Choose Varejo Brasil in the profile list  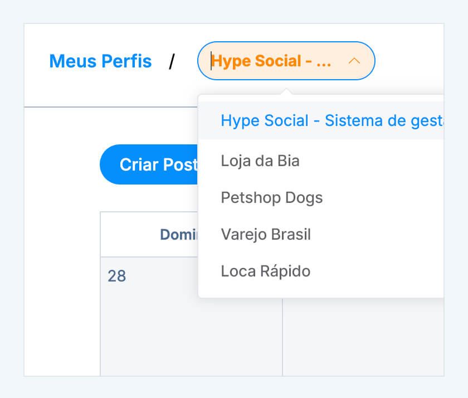click(x=266, y=234)
